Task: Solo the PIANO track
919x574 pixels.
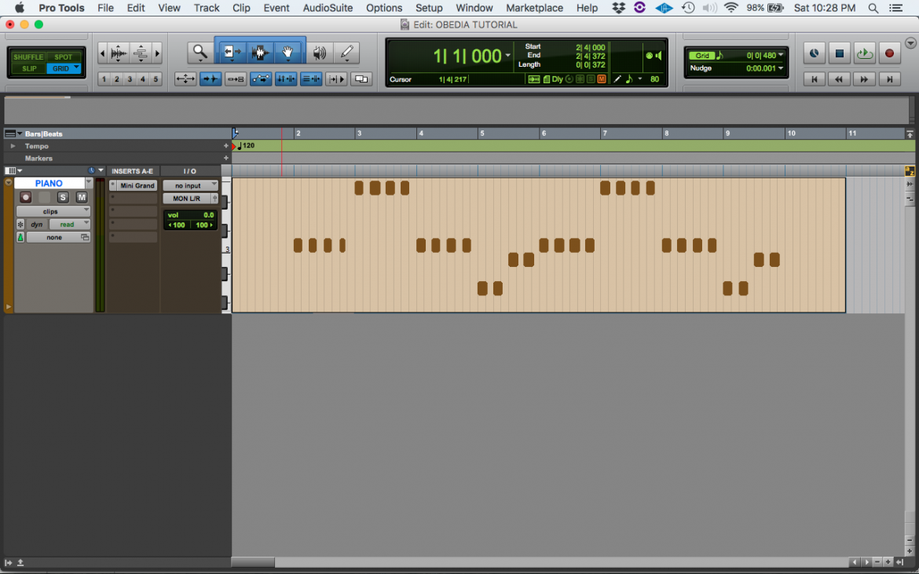Action: pyautogui.click(x=64, y=197)
